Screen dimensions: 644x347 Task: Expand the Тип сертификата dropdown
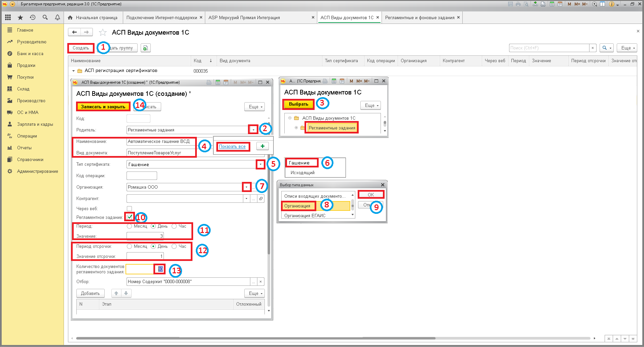pyautogui.click(x=260, y=164)
